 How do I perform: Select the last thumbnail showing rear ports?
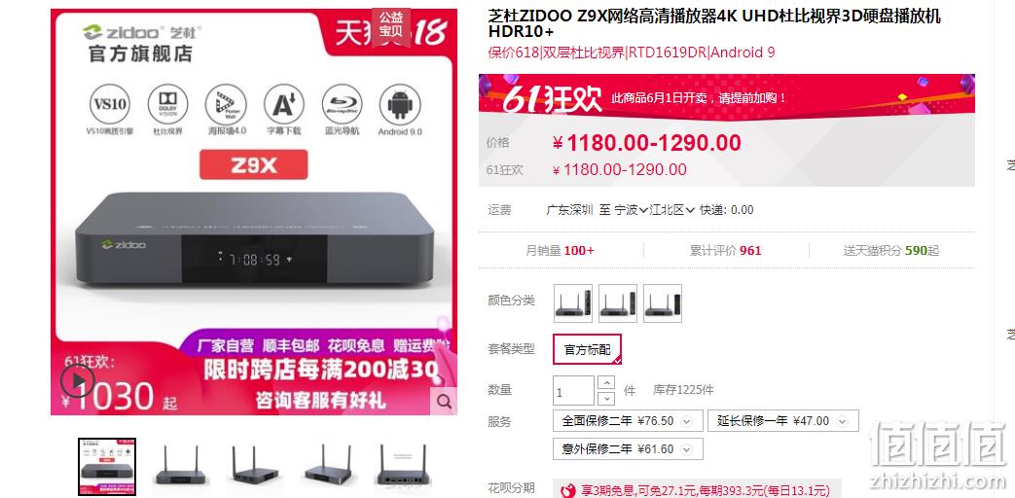tap(402, 466)
